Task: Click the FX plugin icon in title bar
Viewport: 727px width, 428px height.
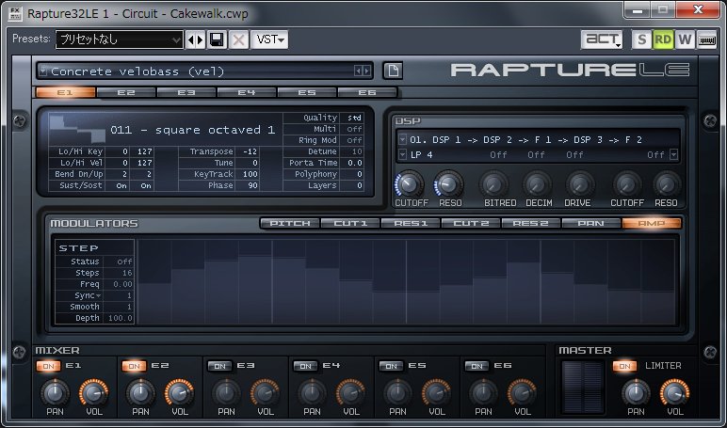Action: pyautogui.click(x=15, y=13)
